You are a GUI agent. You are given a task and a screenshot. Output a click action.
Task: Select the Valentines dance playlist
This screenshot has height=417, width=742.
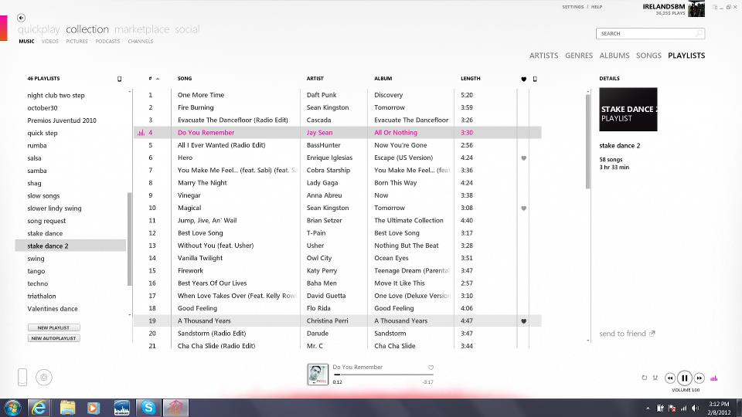click(53, 309)
